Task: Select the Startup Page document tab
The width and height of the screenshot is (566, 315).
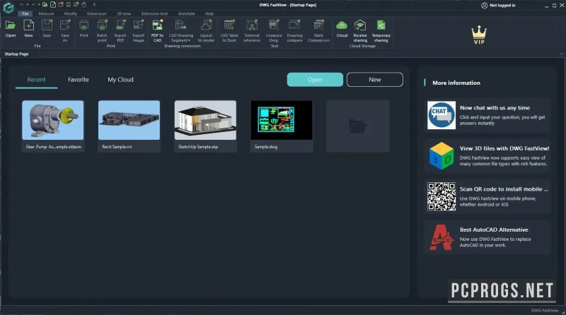Action: point(16,54)
